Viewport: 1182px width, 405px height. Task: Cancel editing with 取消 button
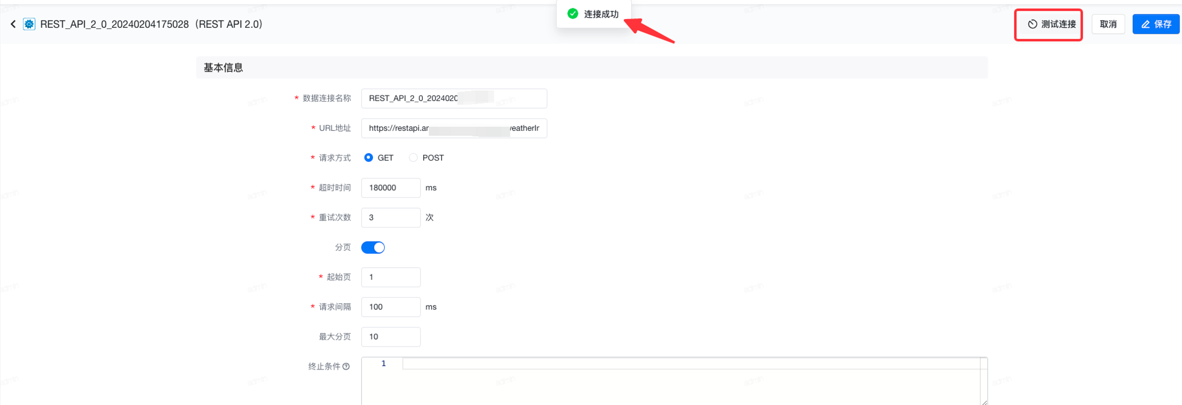(1108, 24)
